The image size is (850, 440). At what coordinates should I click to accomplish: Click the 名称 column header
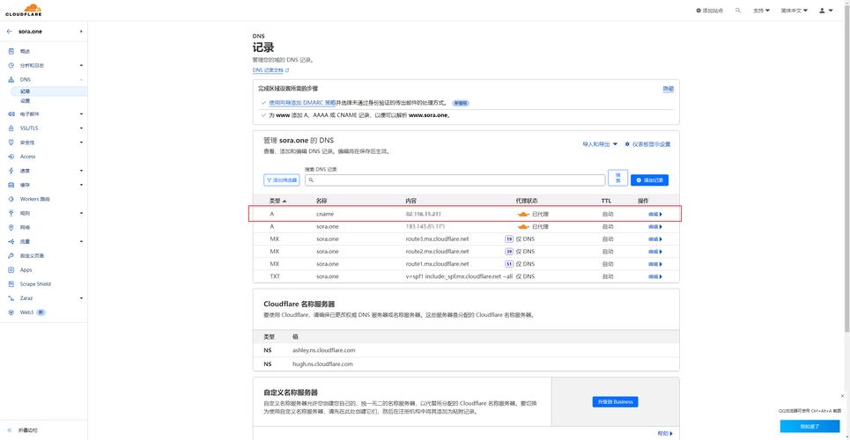coord(322,201)
